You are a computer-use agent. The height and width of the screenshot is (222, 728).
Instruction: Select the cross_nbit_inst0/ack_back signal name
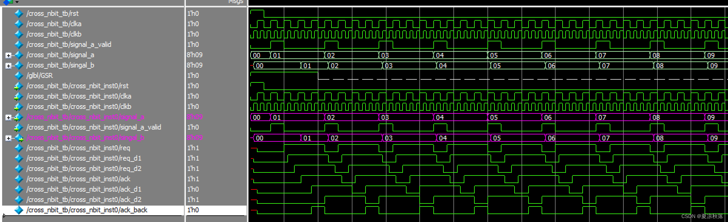pyautogui.click(x=87, y=210)
